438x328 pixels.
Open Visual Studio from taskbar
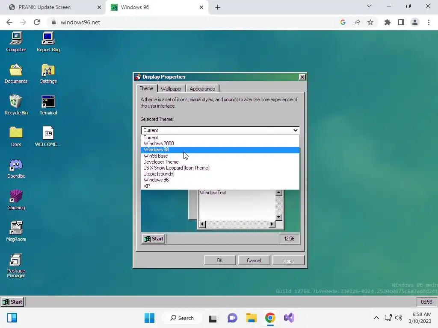click(289, 318)
